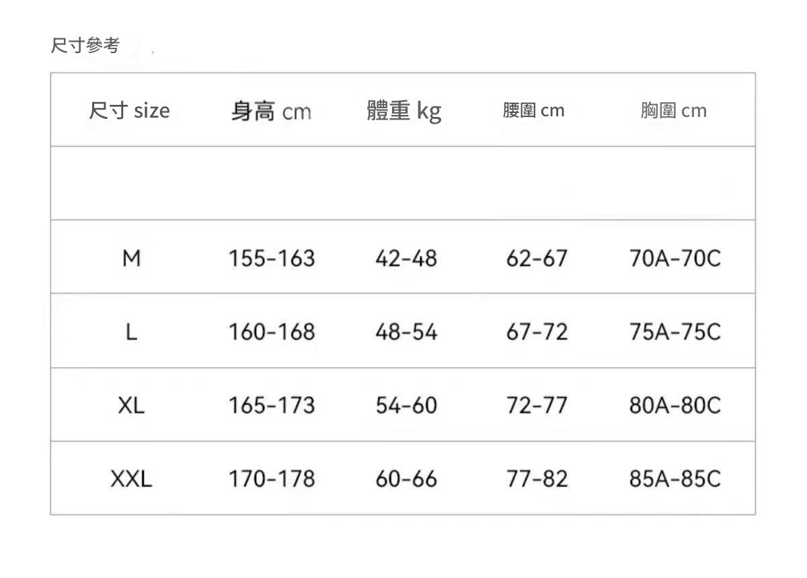
Task: Select the 胸圍 cm column header
Action: coord(673,111)
